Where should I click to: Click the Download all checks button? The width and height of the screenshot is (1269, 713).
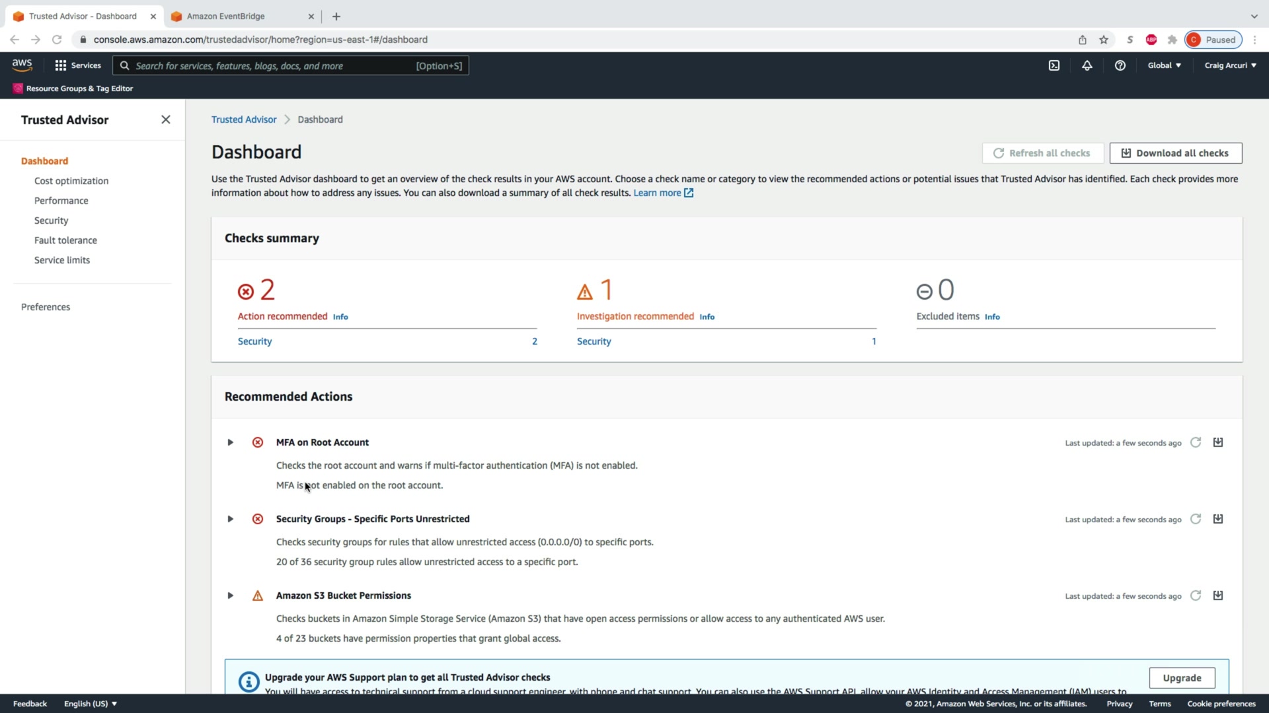(x=1175, y=153)
